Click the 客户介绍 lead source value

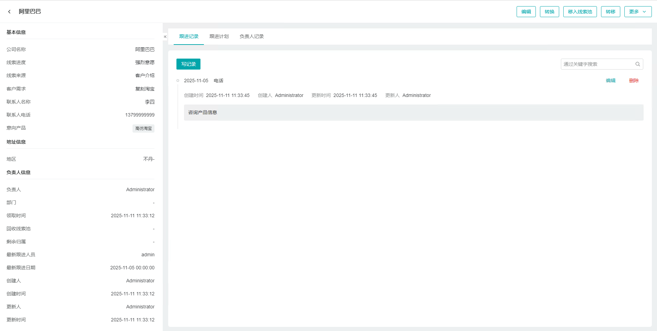point(145,75)
